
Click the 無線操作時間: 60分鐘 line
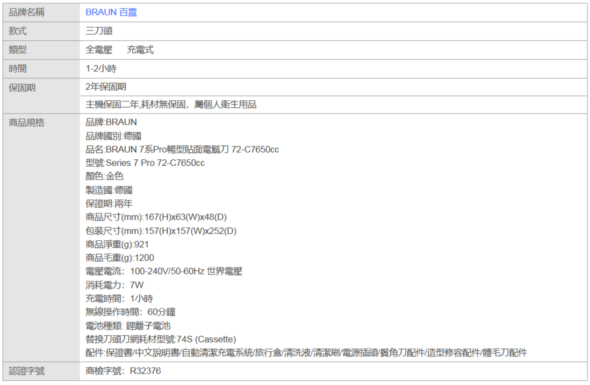(130, 312)
